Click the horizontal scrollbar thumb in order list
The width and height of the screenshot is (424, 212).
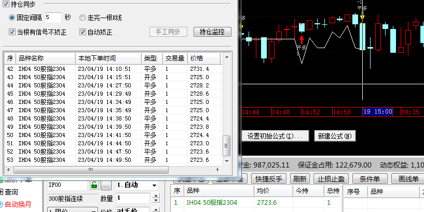point(91,170)
